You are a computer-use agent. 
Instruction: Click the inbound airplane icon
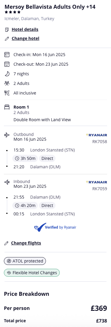[7, 182]
